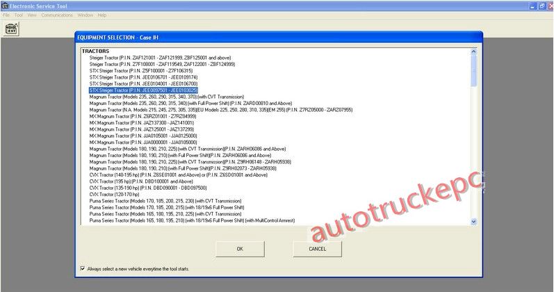Select Magnum Tractor 235-370 with CVT Transmission
Image resolution: width=554 pixels, height=292 pixels.
point(167,97)
